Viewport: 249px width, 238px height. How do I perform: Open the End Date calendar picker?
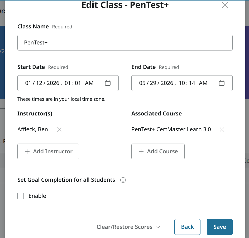click(222, 83)
